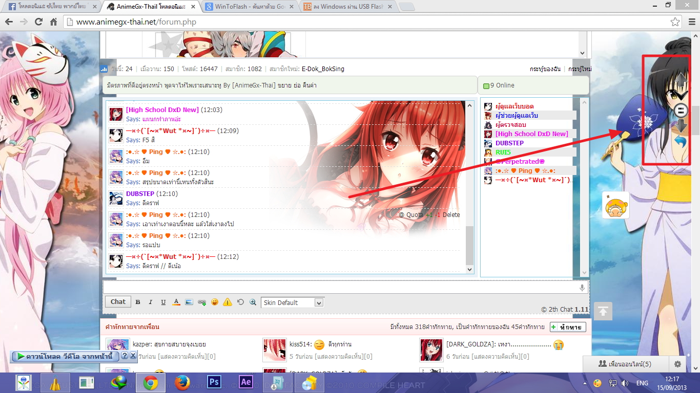Apply bold formatting in chat toolbar
The width and height of the screenshot is (700, 393).
tap(138, 302)
